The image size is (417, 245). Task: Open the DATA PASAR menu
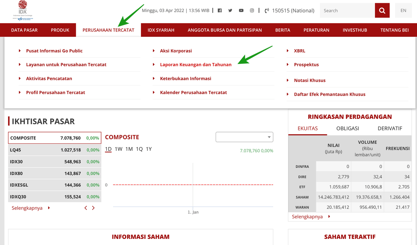(x=24, y=30)
